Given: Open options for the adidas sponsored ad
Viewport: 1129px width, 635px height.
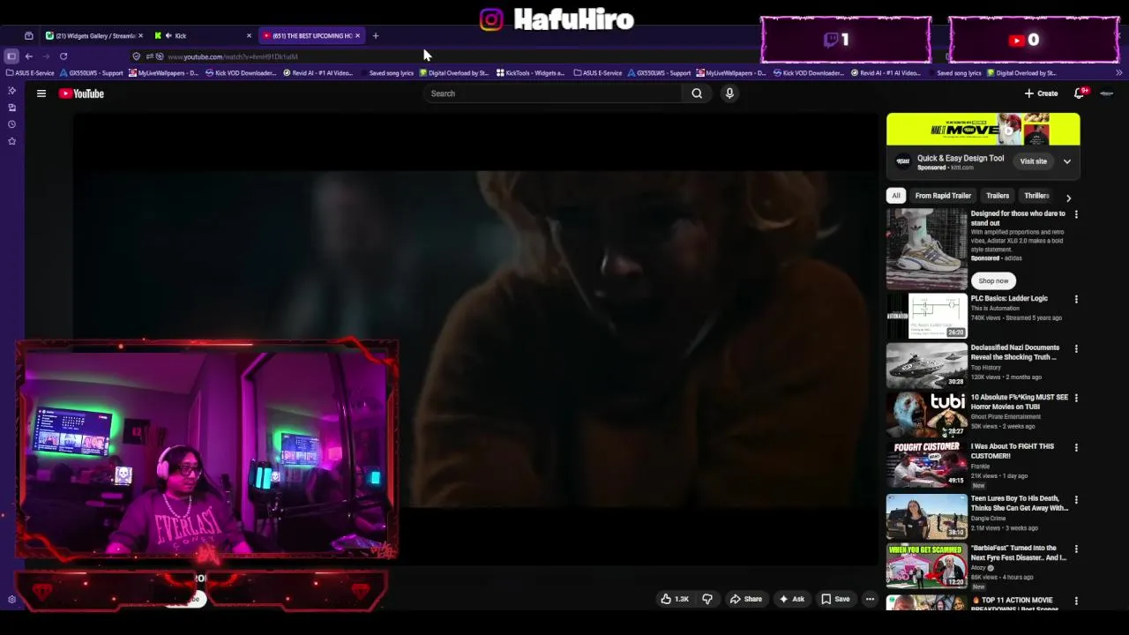Looking at the screenshot, I should (1076, 215).
